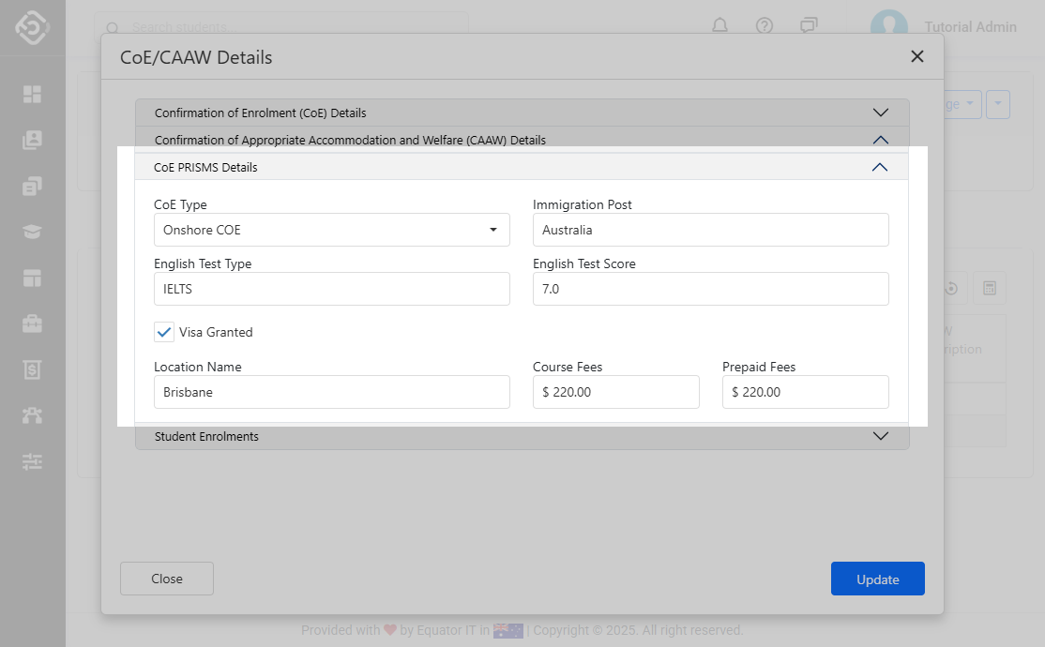Open the invoice dollar sidebar icon

click(33, 369)
